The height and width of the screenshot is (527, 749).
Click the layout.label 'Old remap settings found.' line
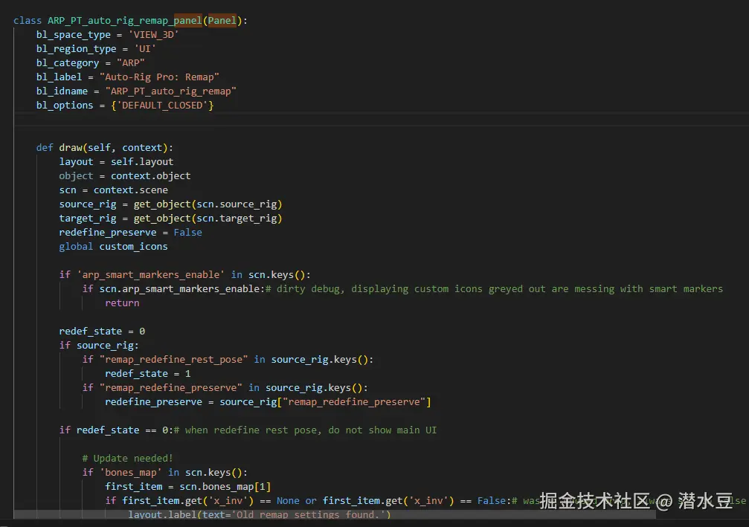[260, 514]
